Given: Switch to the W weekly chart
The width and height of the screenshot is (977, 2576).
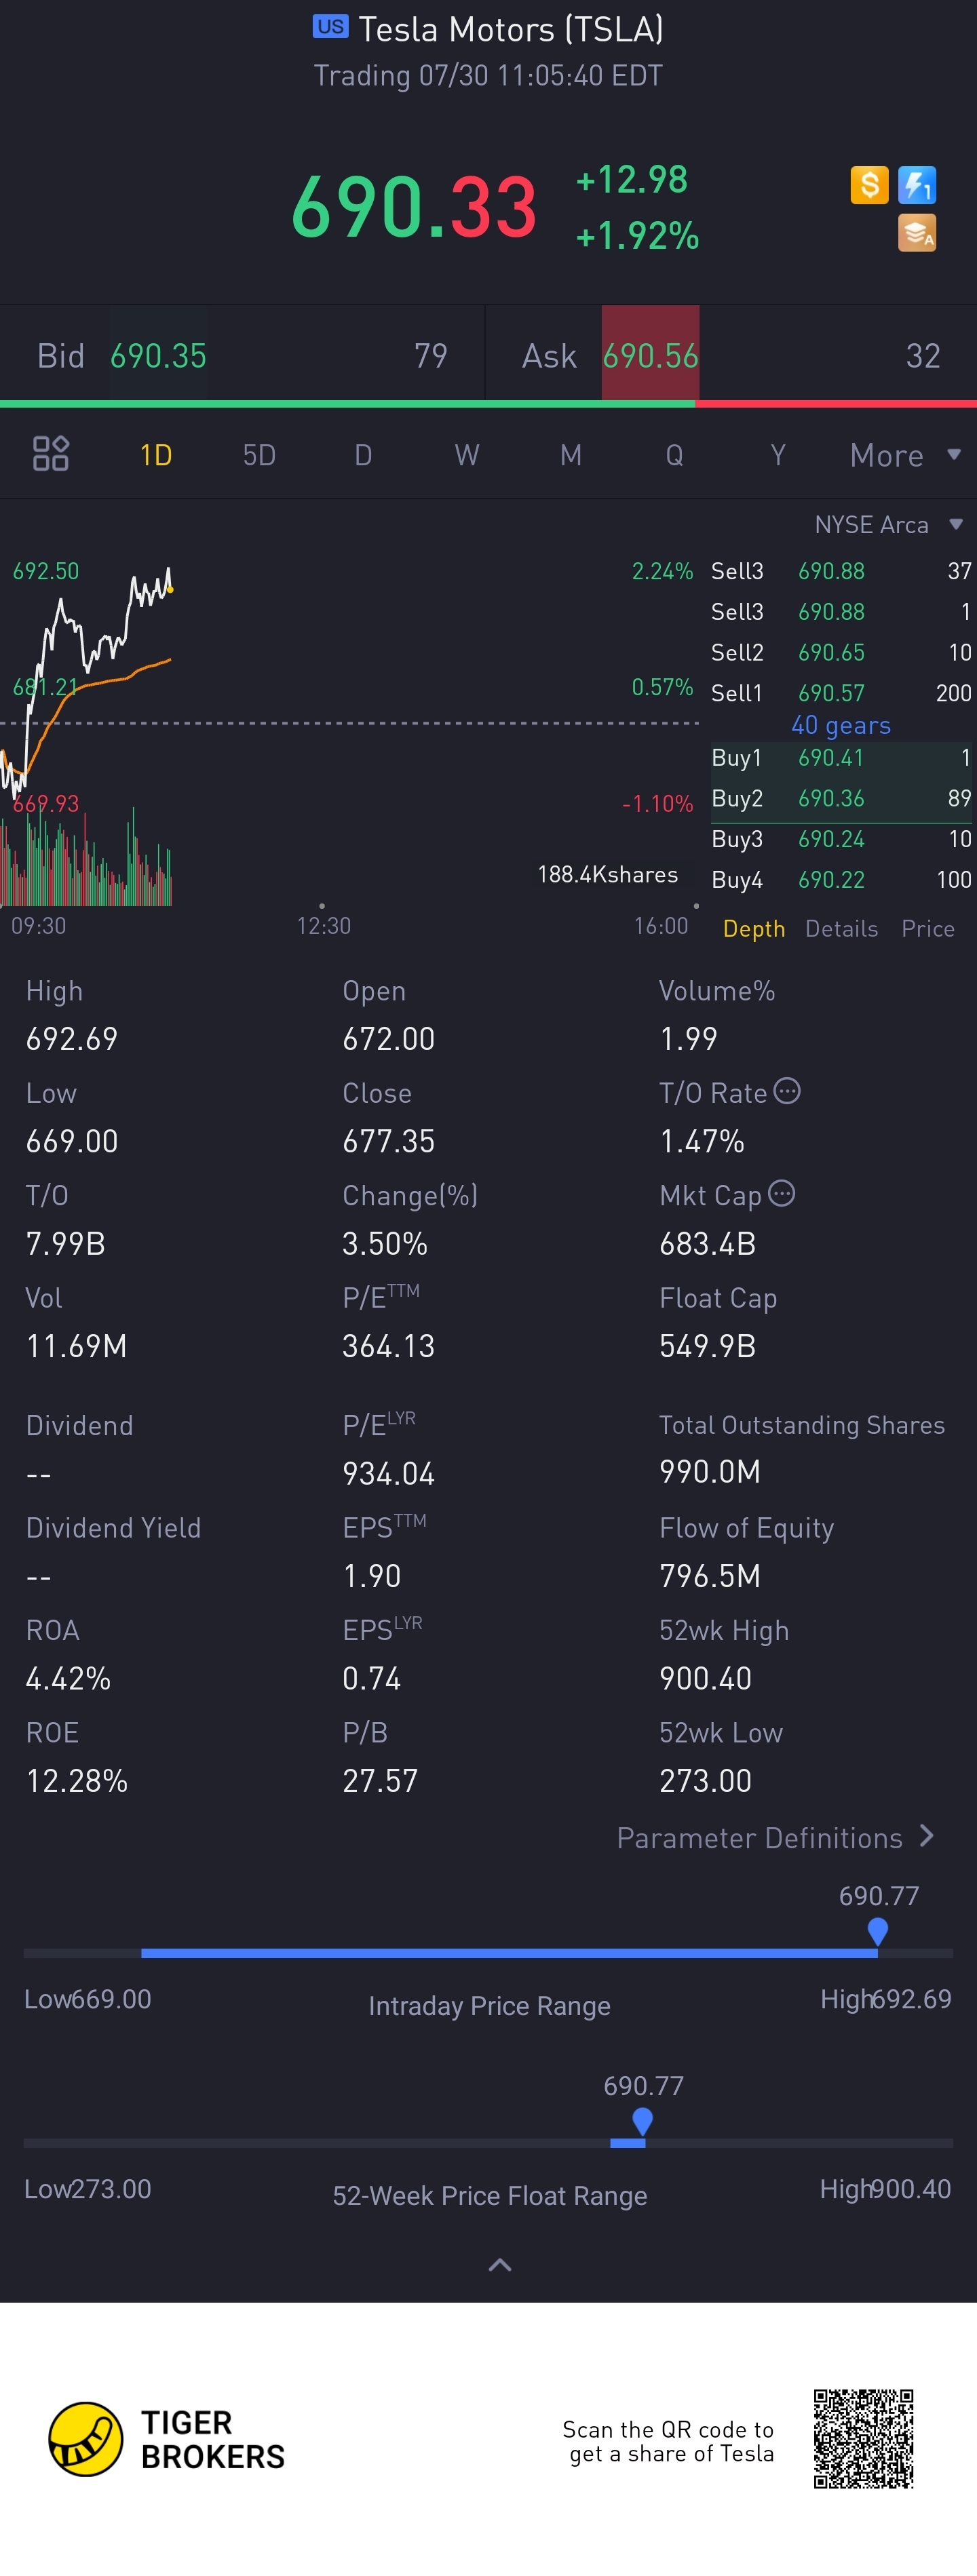Looking at the screenshot, I should click(x=467, y=455).
